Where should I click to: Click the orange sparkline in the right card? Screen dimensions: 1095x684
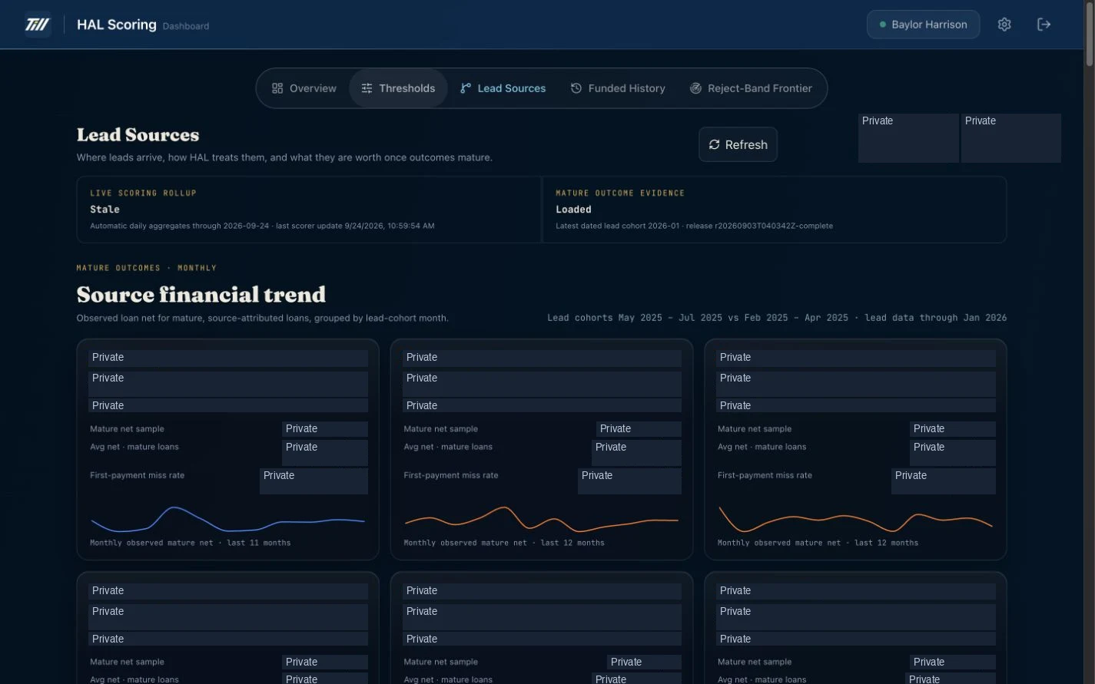pos(855,519)
